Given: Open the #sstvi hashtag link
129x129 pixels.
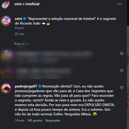Looking at the screenshot, I should [x=19, y=28].
